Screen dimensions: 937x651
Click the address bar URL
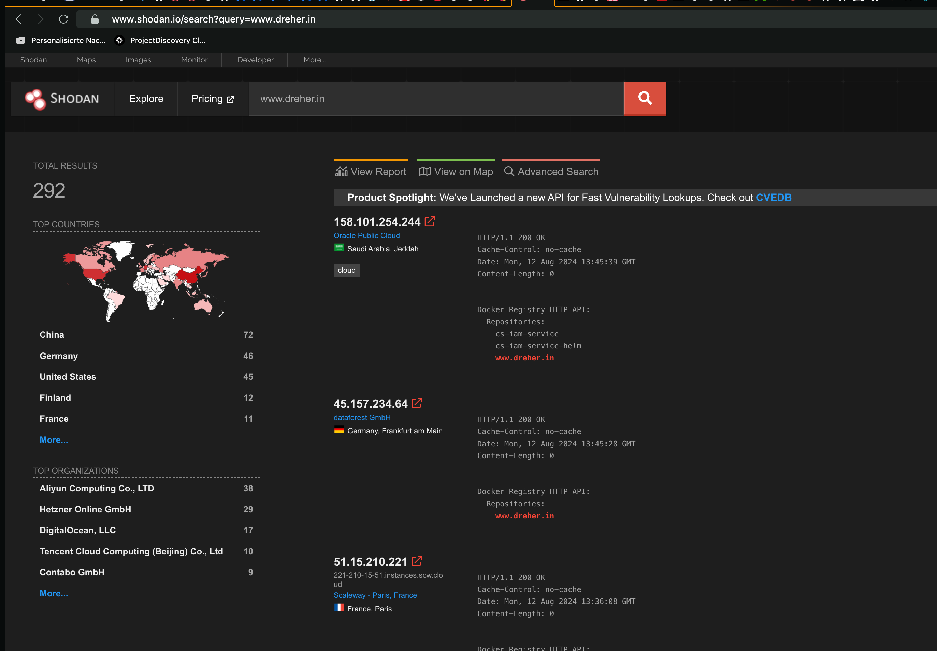click(213, 19)
